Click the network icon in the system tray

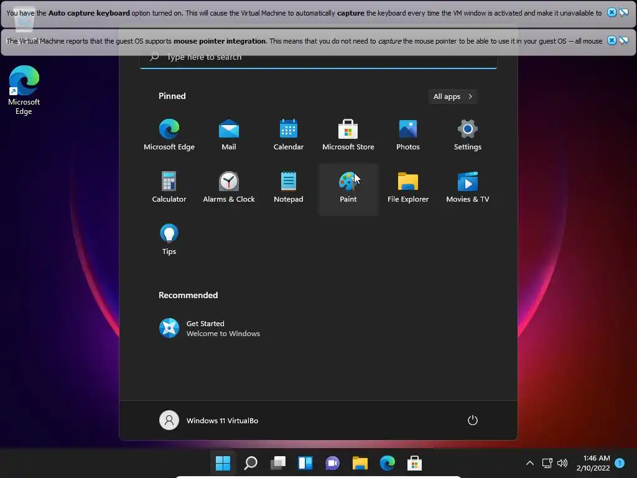pyautogui.click(x=547, y=463)
